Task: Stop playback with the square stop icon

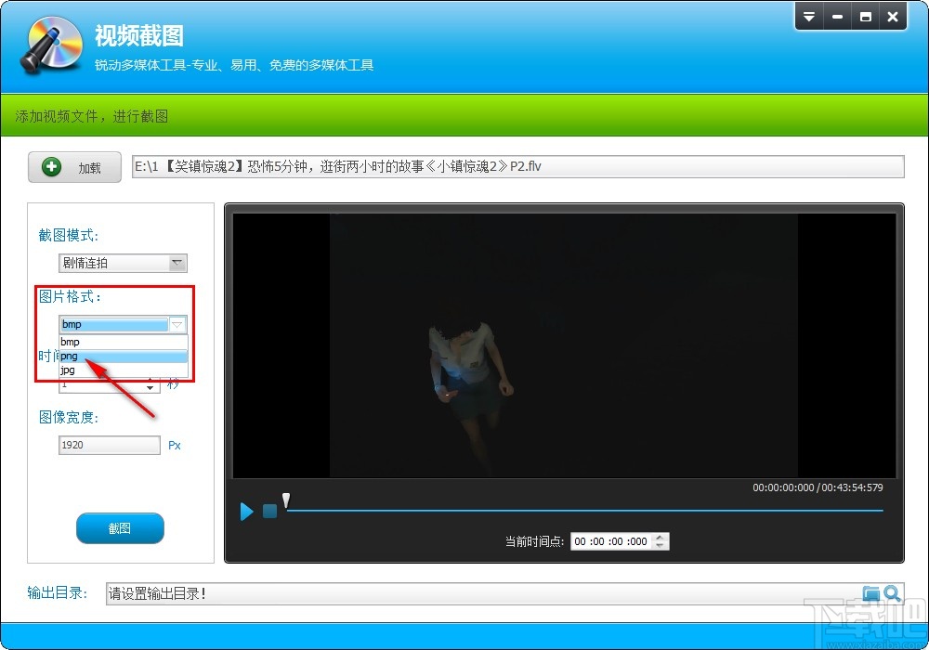Action: coord(269,511)
